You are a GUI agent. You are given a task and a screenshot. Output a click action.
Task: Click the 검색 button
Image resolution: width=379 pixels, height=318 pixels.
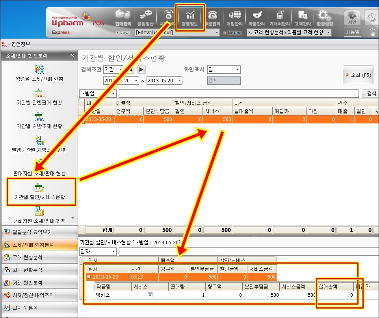tap(371, 93)
